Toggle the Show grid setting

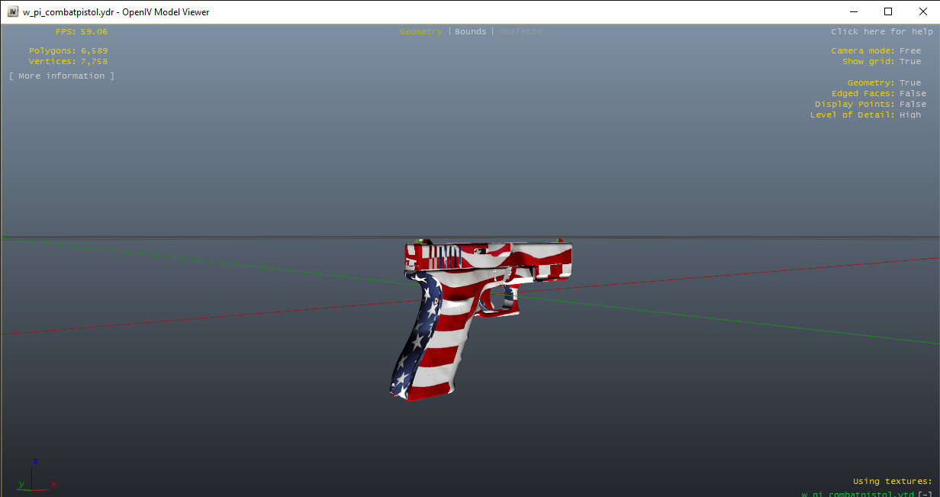910,62
